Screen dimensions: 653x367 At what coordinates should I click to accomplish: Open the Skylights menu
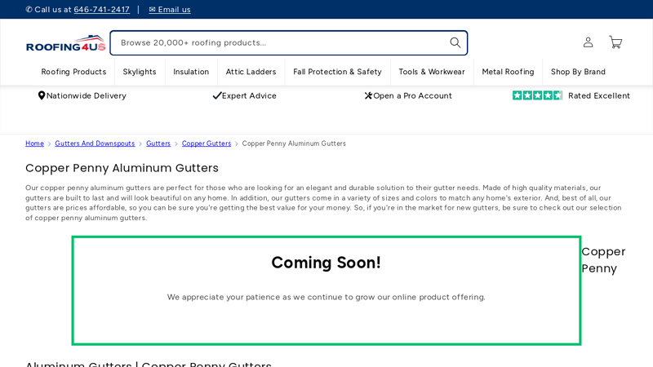point(140,72)
